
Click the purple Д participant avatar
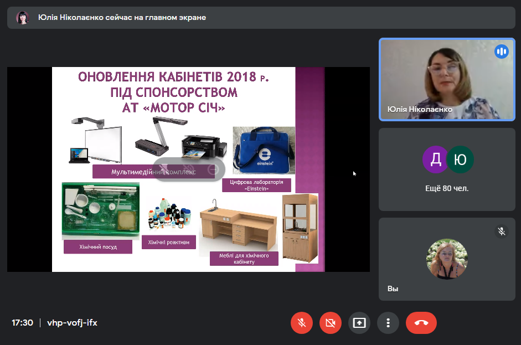tap(436, 159)
